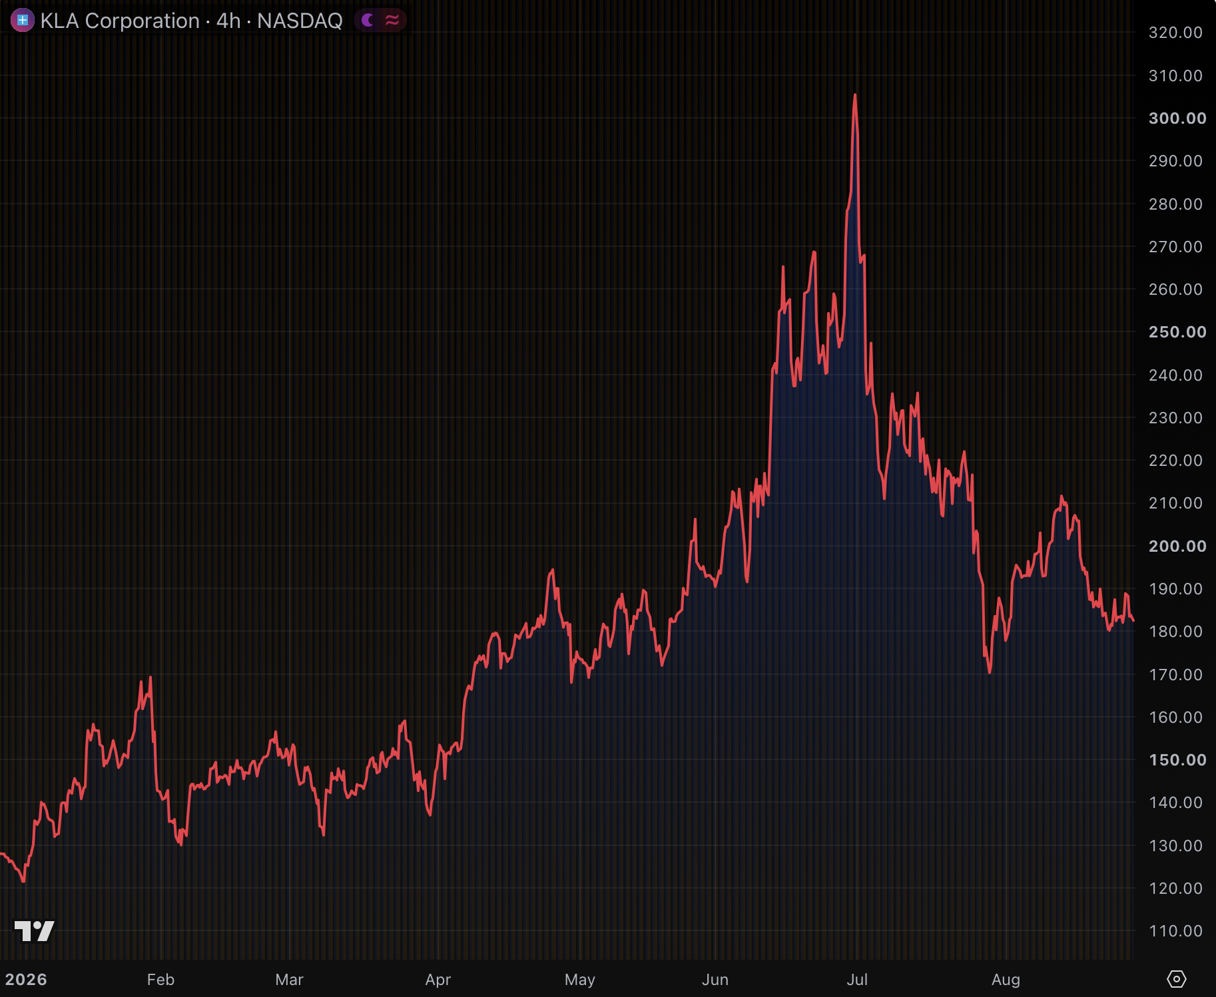Click the 130.00 price axis label
Image resolution: width=1216 pixels, height=997 pixels.
1175,846
